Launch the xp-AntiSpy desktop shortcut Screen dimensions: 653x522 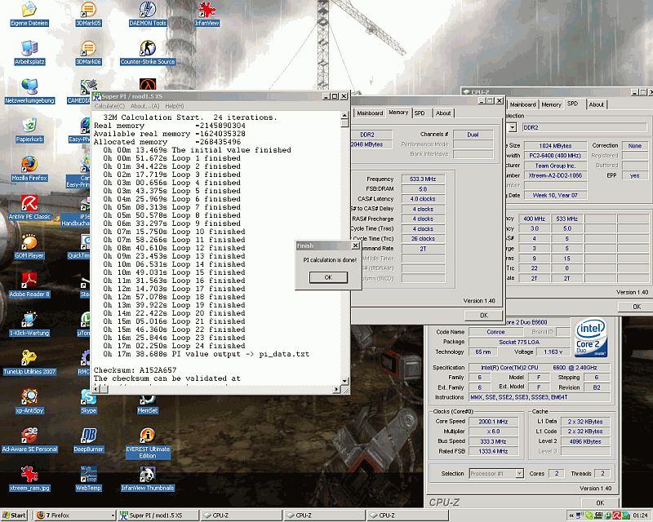[x=29, y=400]
